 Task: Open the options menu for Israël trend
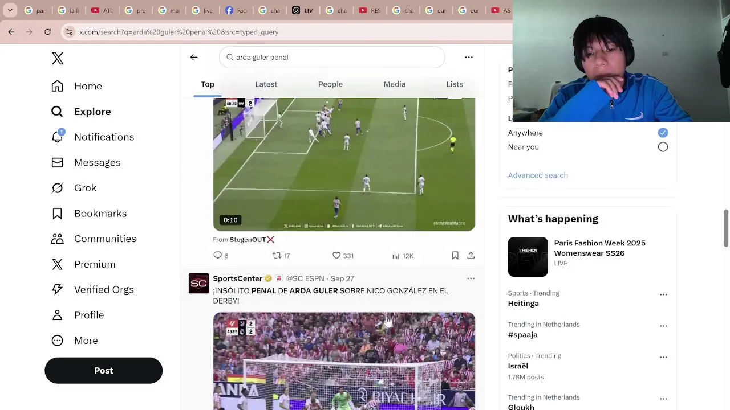click(663, 358)
